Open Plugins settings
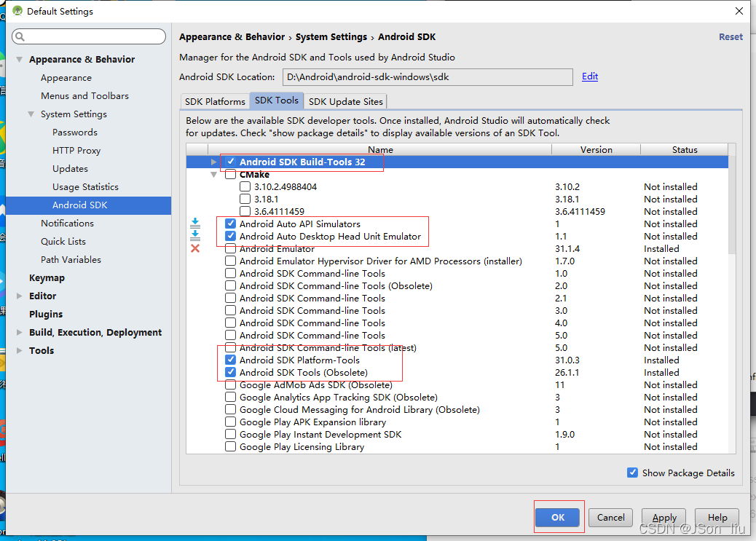The width and height of the screenshot is (756, 541). 46,315
